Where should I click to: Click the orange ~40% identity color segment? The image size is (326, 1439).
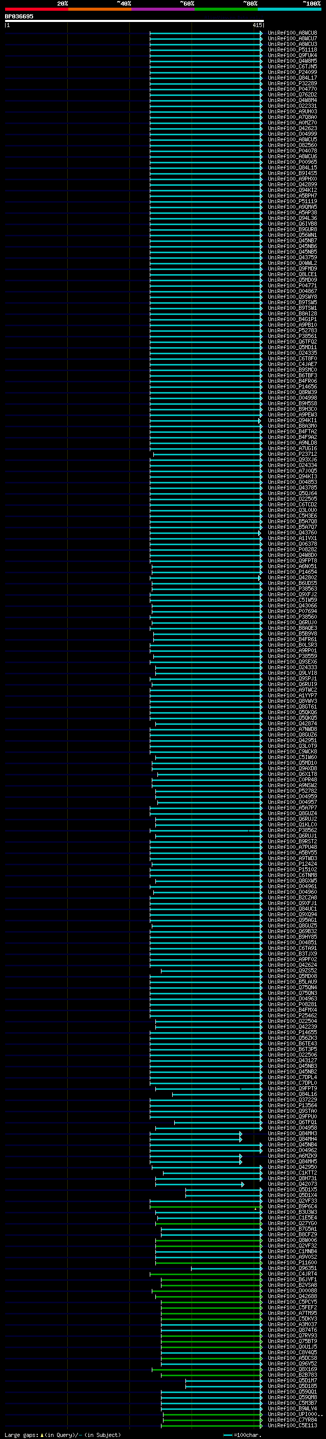point(99,9)
